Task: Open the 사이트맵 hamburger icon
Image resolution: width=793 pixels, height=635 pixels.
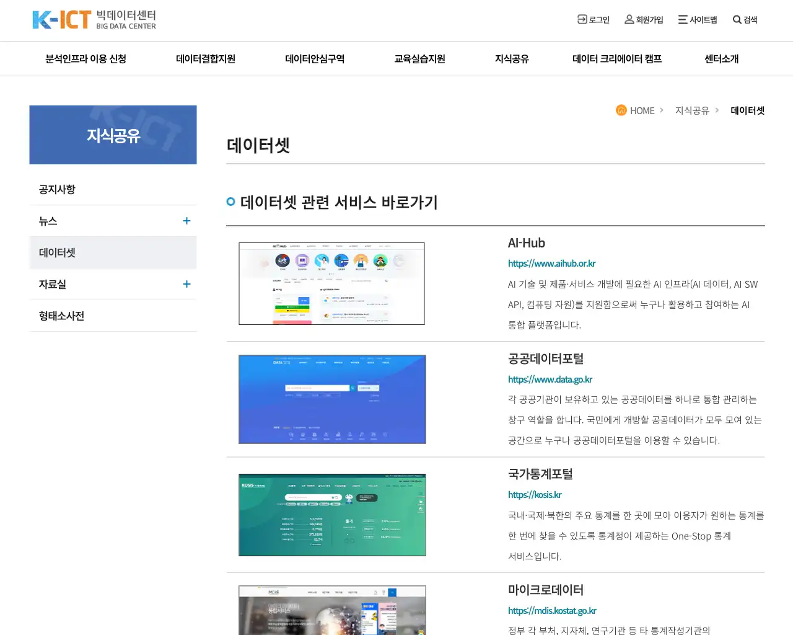Action: (x=683, y=19)
